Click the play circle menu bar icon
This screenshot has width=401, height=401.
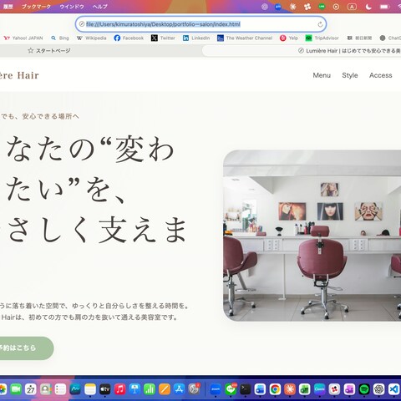(336, 7)
